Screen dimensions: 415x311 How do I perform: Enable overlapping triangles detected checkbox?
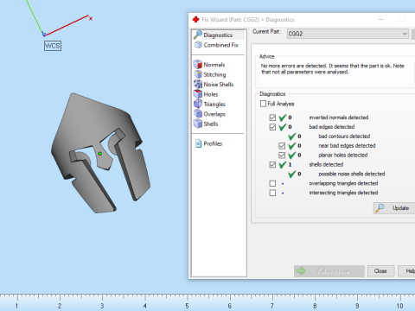[x=272, y=183]
